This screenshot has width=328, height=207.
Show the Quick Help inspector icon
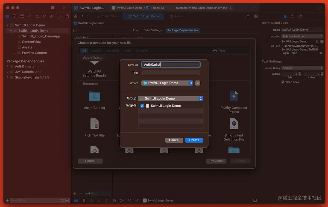300,16
